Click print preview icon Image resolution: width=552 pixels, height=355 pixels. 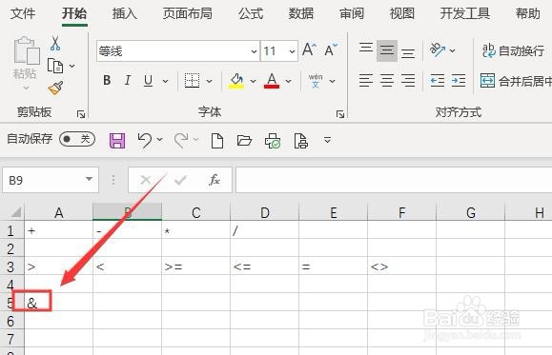coord(300,141)
